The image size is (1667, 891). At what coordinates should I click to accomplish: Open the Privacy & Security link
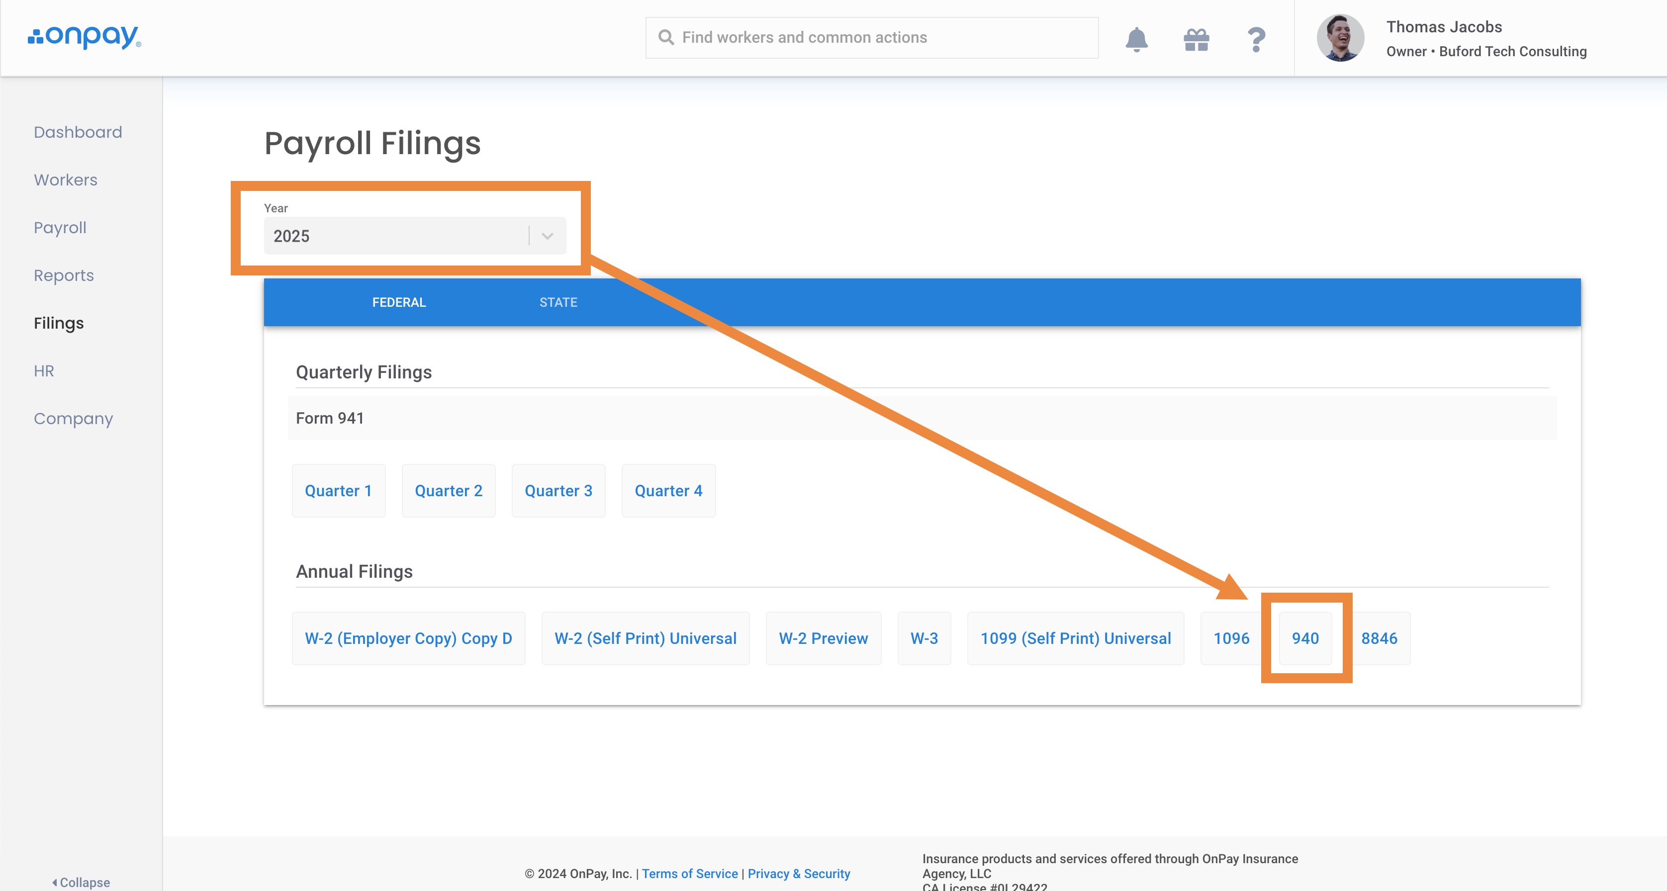click(799, 874)
